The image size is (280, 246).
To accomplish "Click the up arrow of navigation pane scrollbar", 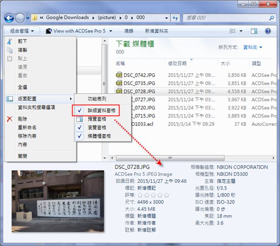I will coord(104,41).
